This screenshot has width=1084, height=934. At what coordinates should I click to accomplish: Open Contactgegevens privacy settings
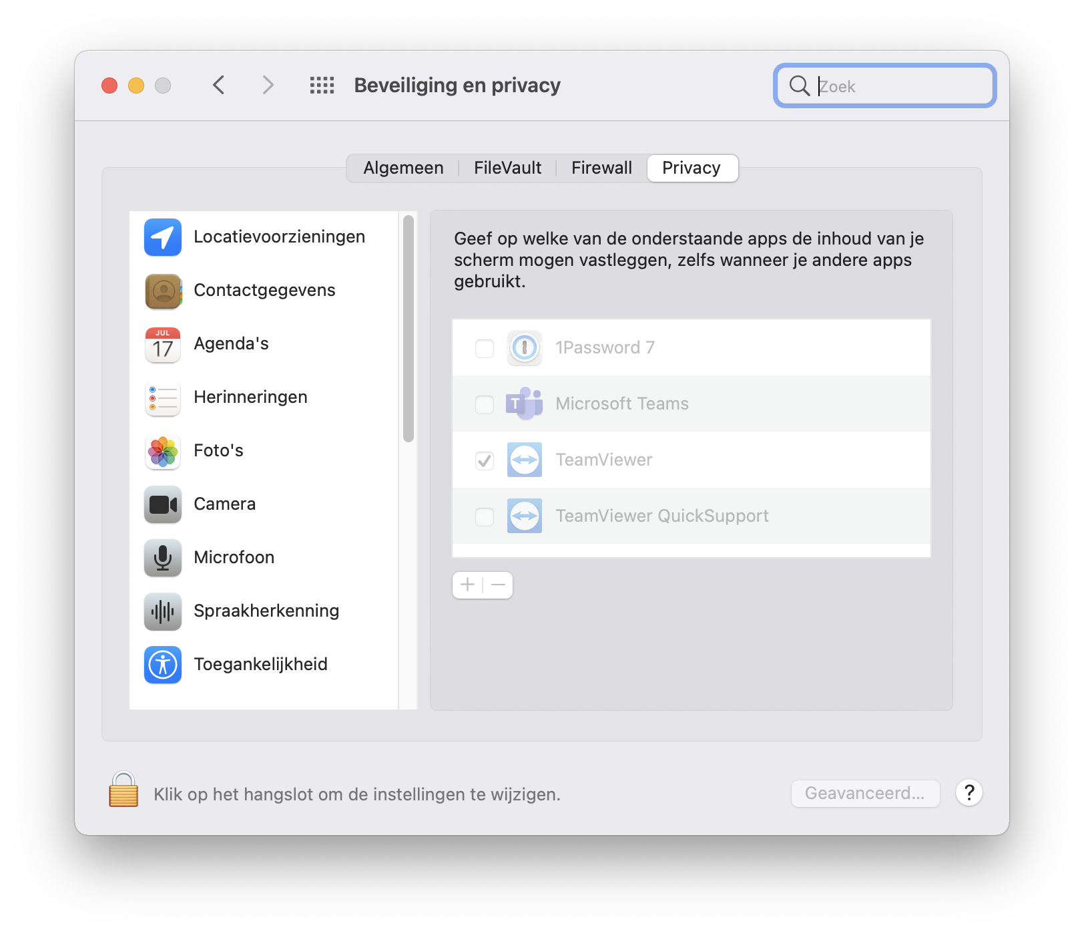[162, 291]
